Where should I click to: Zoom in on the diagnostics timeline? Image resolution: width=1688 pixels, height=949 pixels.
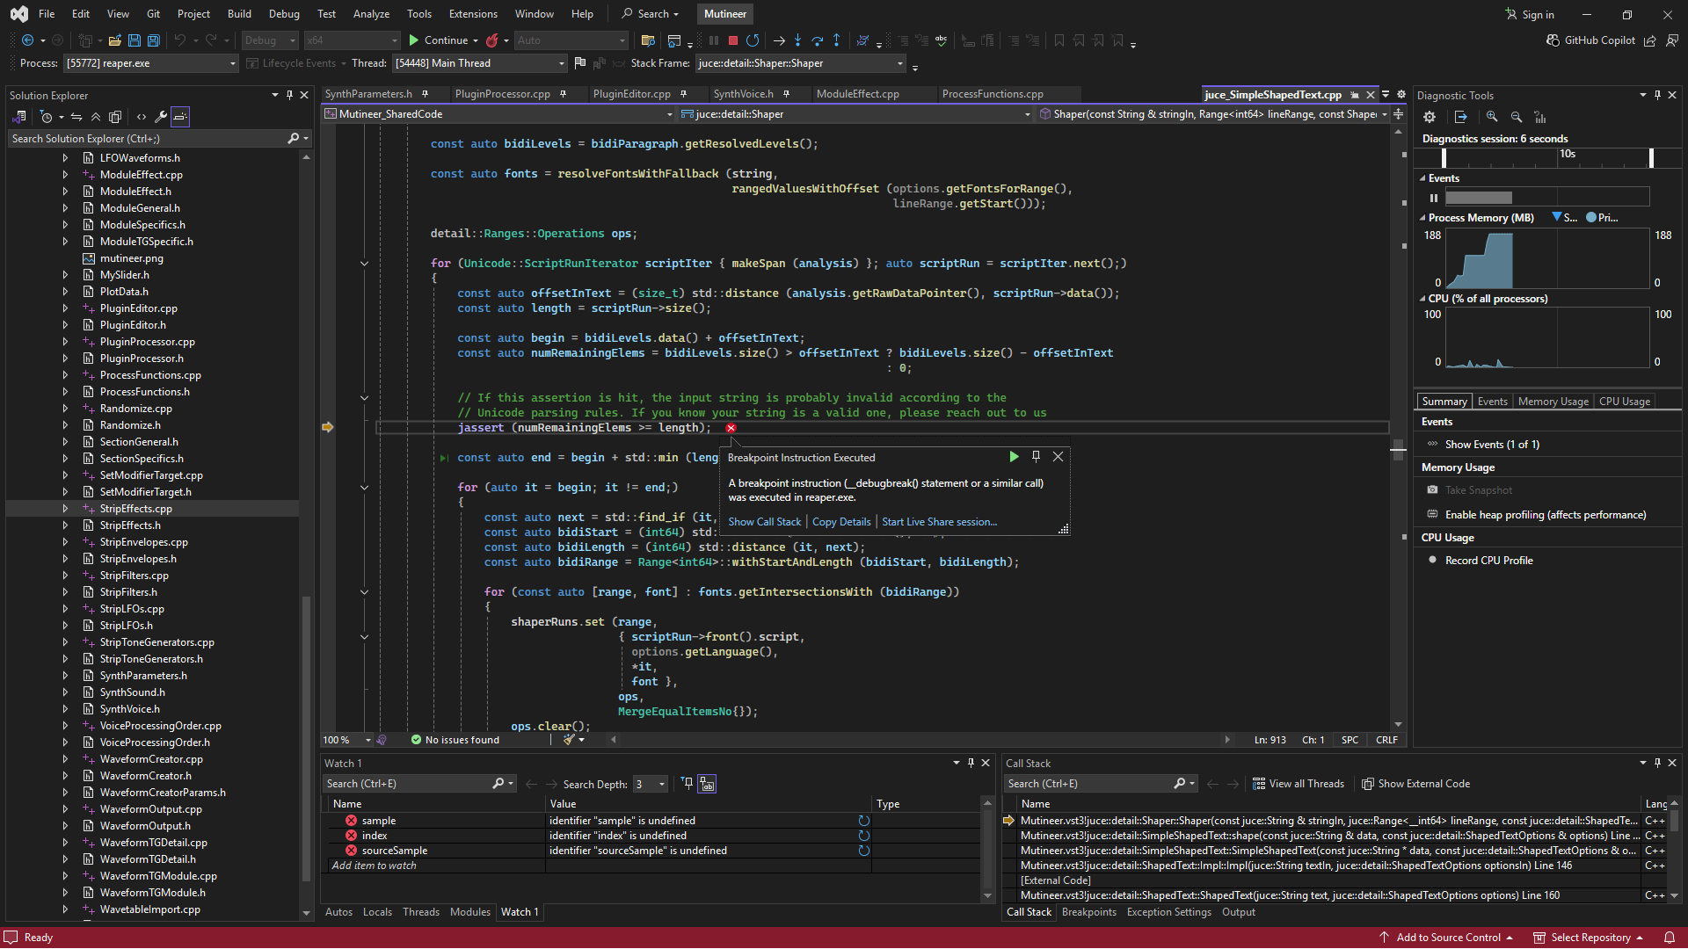point(1492,117)
